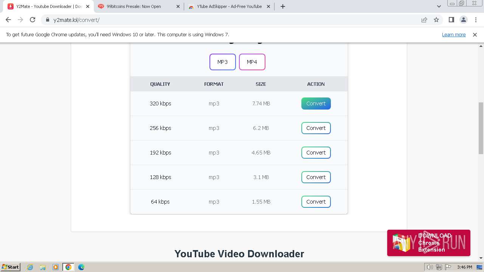Expand the tab search chevron
The width and height of the screenshot is (484, 272).
tap(439, 6)
